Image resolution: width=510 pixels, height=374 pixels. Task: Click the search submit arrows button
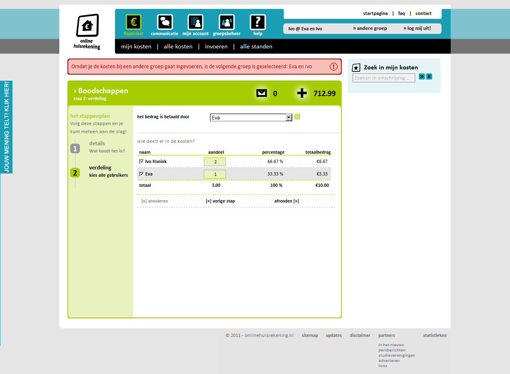422,77
